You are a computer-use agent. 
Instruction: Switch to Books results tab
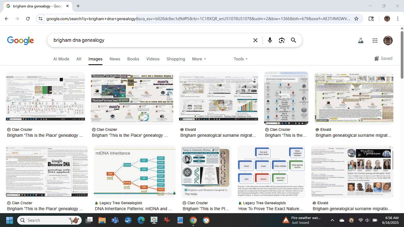click(x=133, y=59)
